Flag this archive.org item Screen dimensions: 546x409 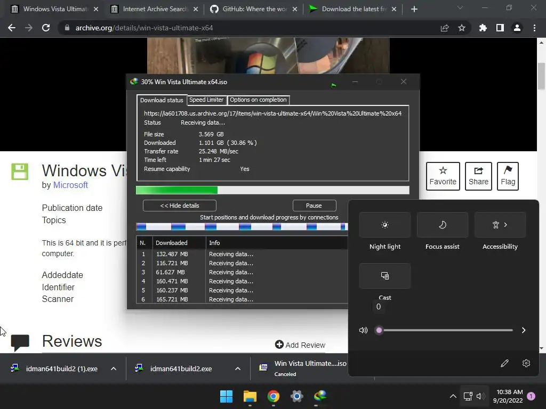coord(508,176)
